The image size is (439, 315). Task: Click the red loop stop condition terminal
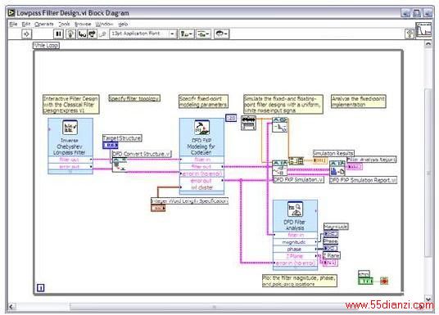pos(384,281)
